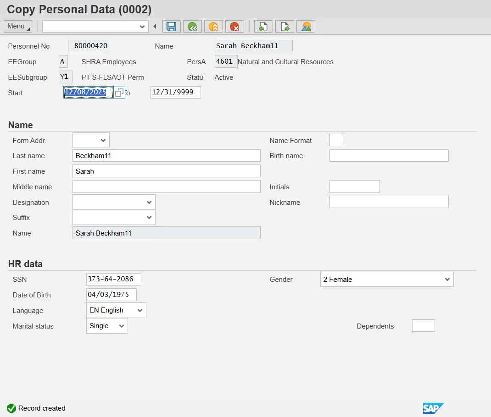Screen dimensions: 491x417
Task: Open the Form Addr. dropdown
Action: click(x=91, y=140)
